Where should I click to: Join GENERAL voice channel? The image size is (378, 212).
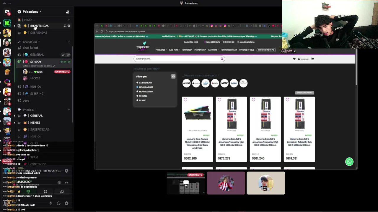[x=37, y=55]
